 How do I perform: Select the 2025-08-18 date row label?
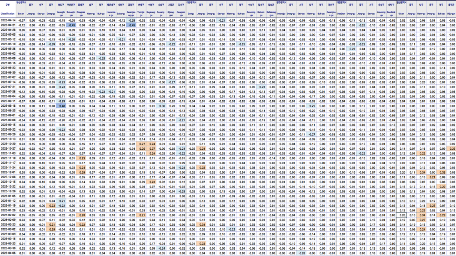tap(8, 106)
